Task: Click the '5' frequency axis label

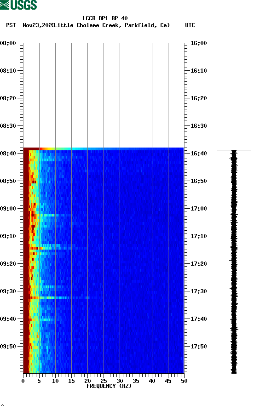Action: [x=39, y=381]
